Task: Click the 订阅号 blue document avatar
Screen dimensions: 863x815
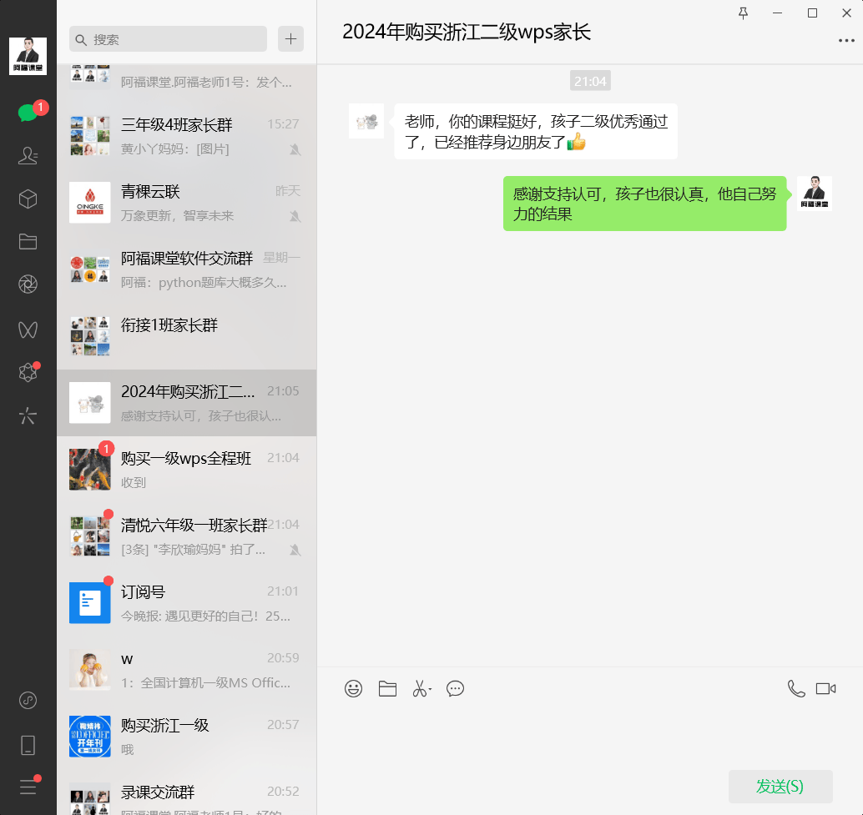Action: tap(89, 603)
